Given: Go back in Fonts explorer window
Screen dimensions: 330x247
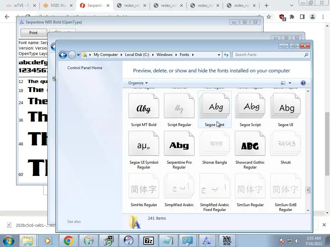Looking at the screenshot, I should [x=63, y=55].
